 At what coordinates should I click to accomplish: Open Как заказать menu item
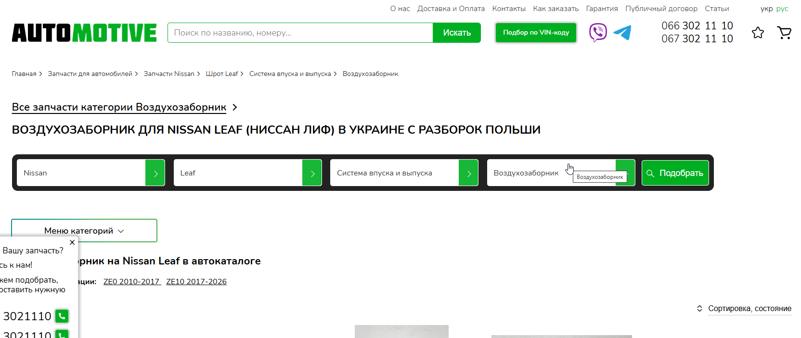click(x=556, y=9)
